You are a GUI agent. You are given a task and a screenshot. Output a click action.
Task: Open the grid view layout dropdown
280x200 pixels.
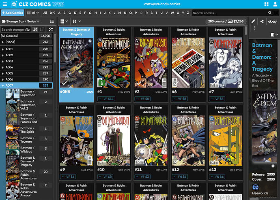(x=64, y=21)
